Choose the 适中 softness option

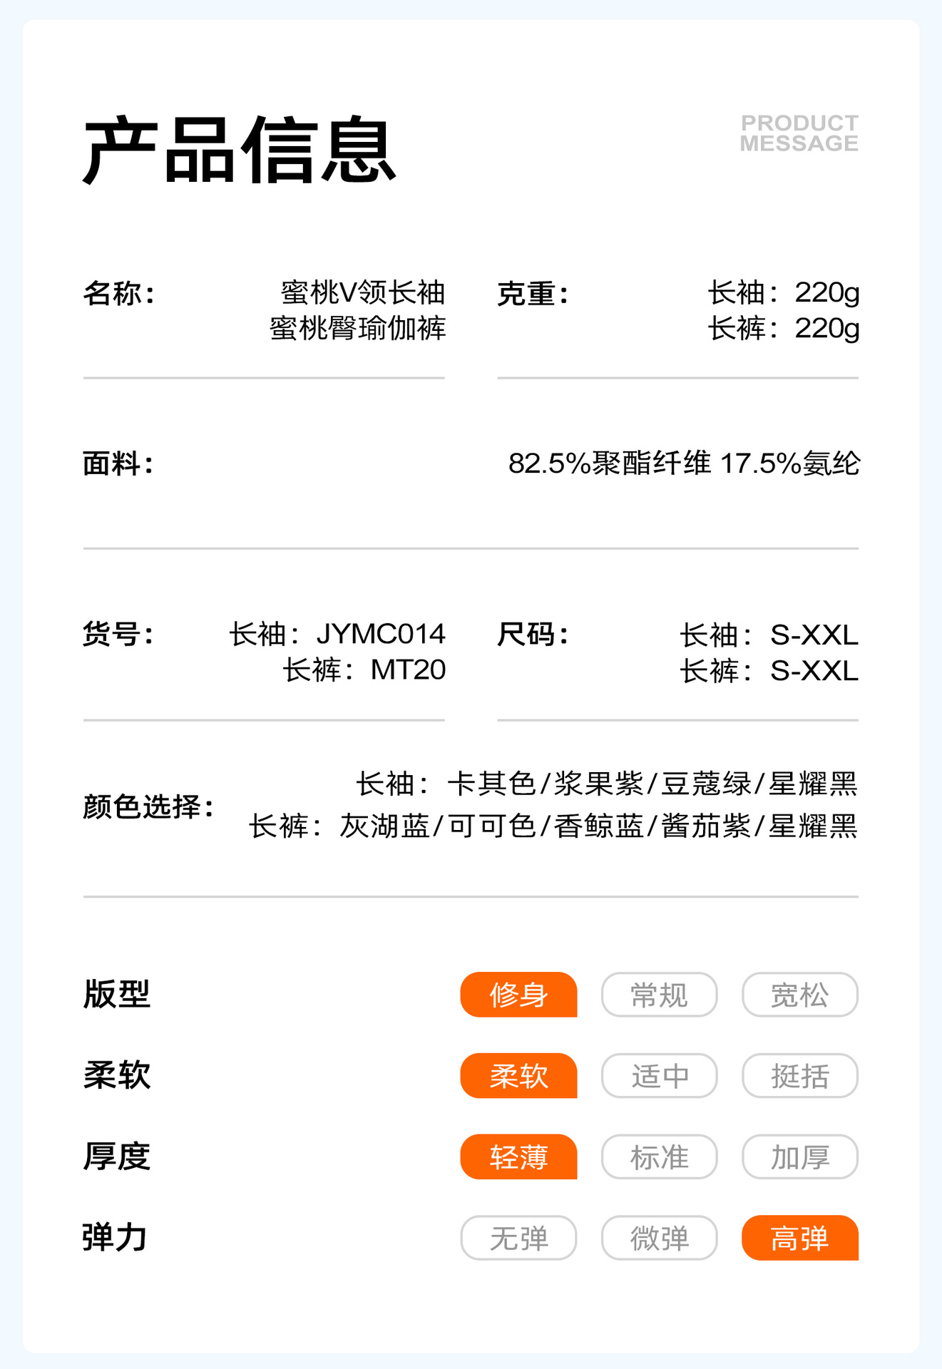point(659,1076)
